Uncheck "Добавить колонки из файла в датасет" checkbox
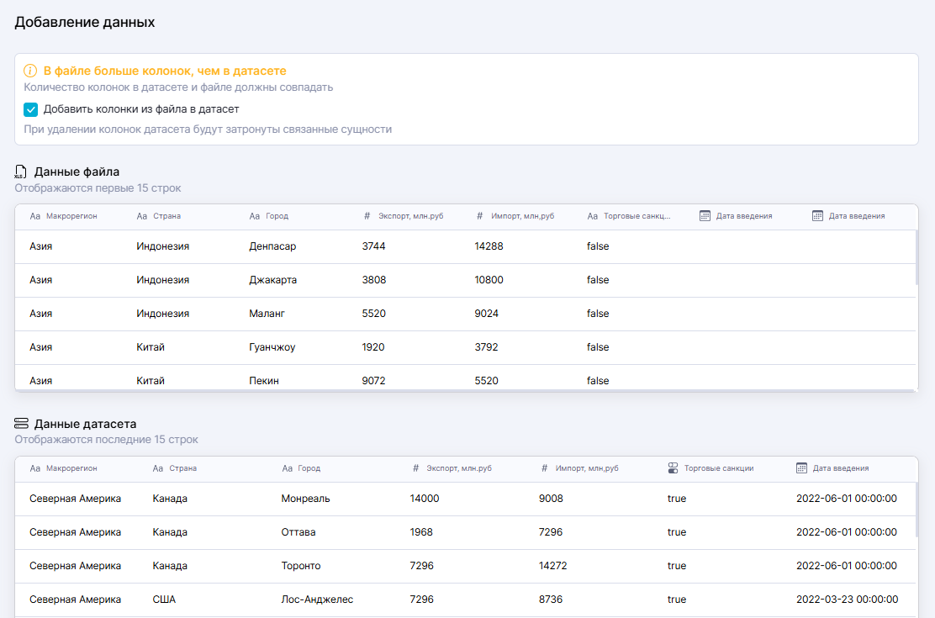The image size is (935, 618). coord(31,109)
